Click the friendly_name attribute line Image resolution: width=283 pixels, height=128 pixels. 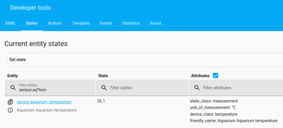tap(233, 121)
